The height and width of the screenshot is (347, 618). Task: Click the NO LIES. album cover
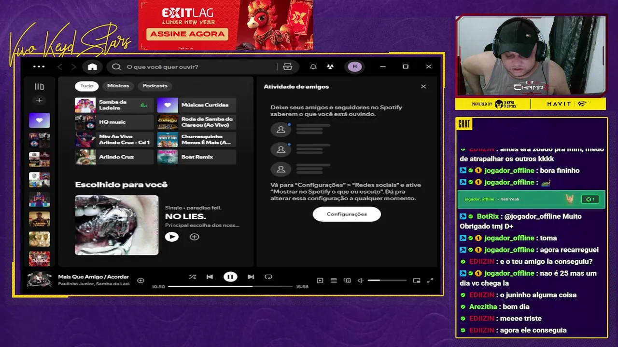[x=116, y=225]
